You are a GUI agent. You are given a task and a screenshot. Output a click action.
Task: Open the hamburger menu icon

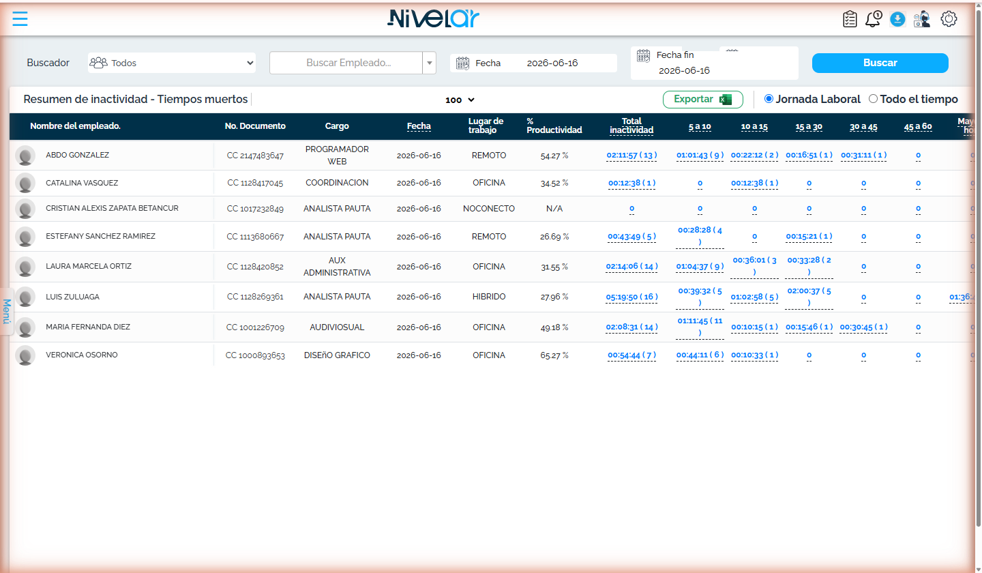(x=20, y=18)
